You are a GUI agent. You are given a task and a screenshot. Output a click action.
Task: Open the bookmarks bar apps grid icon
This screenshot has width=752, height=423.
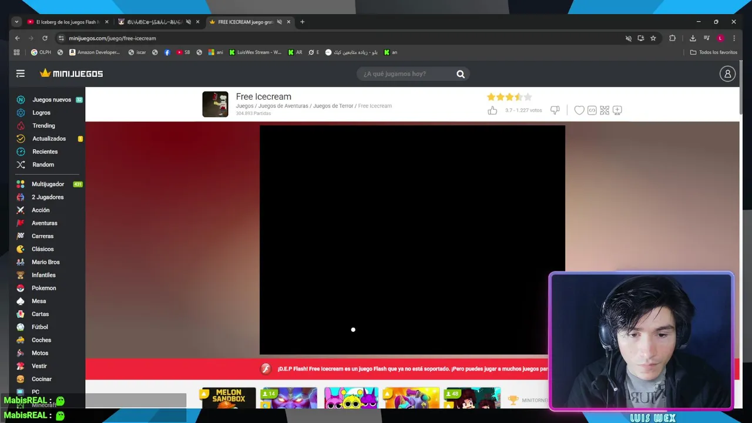click(x=16, y=52)
